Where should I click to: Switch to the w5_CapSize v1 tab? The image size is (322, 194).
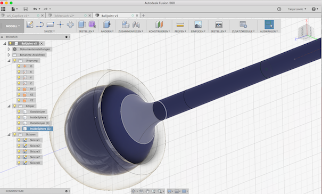[18, 15]
